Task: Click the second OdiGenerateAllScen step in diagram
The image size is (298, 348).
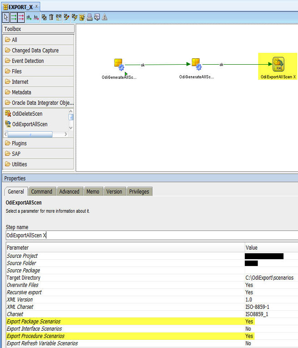Action: (196, 65)
